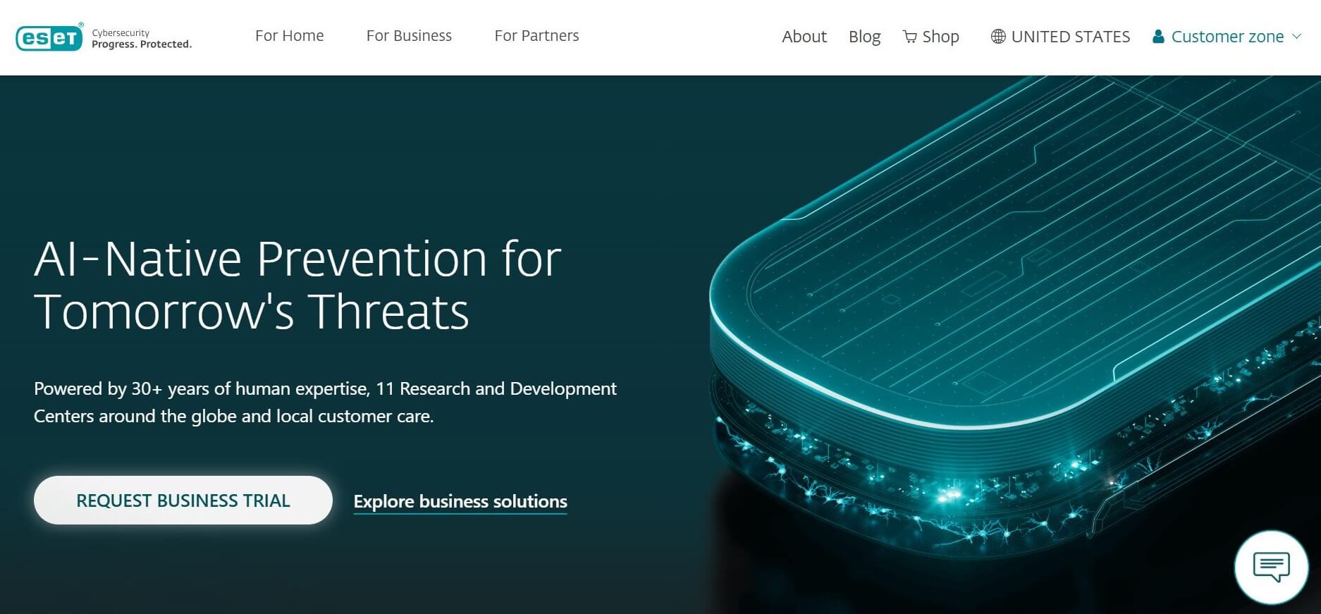Image resolution: width=1321 pixels, height=614 pixels.
Task: Expand the Customer zone chevron
Action: coord(1296,37)
